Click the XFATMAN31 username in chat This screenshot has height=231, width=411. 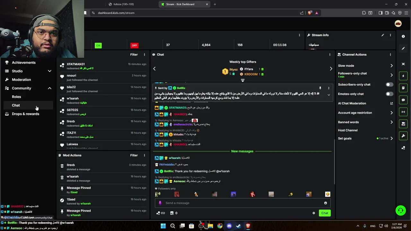coord(178,108)
